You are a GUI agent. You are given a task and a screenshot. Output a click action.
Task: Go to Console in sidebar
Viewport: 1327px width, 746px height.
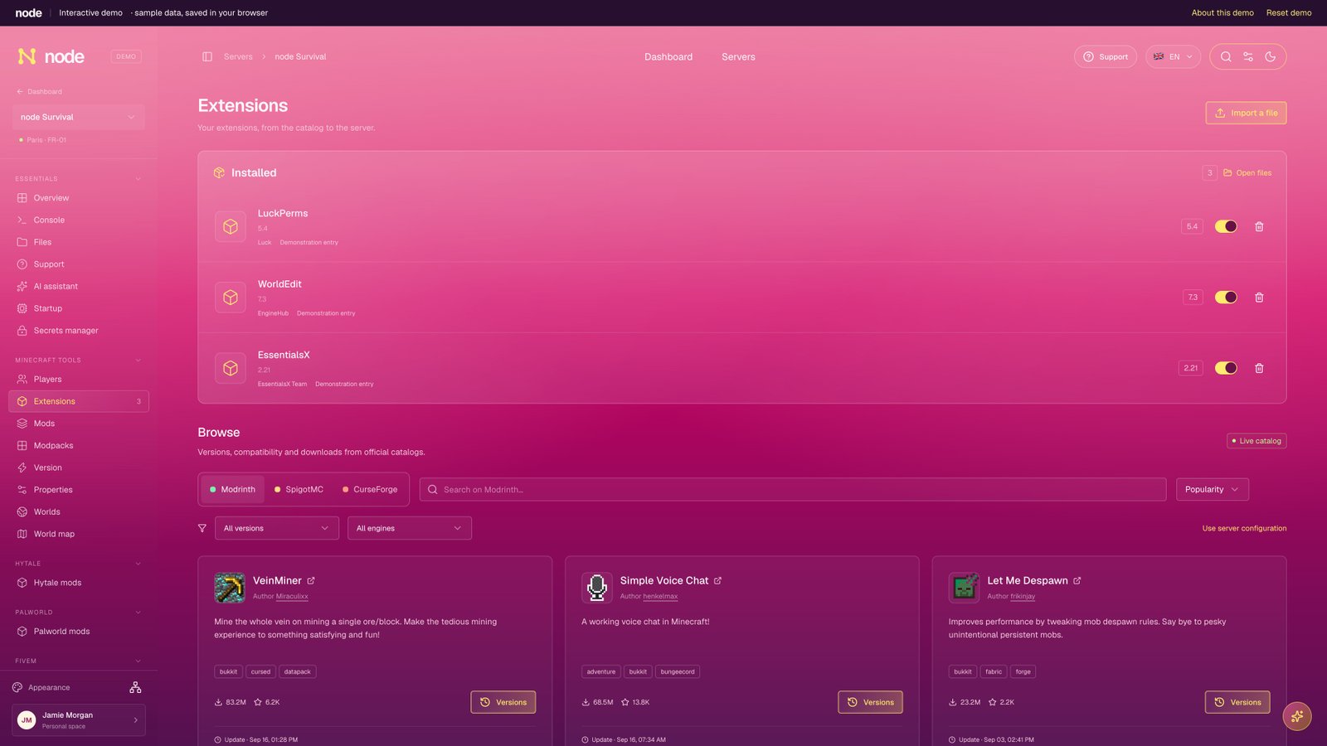pyautogui.click(x=79, y=220)
